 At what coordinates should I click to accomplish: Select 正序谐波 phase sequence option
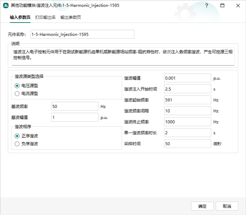pos(17,136)
